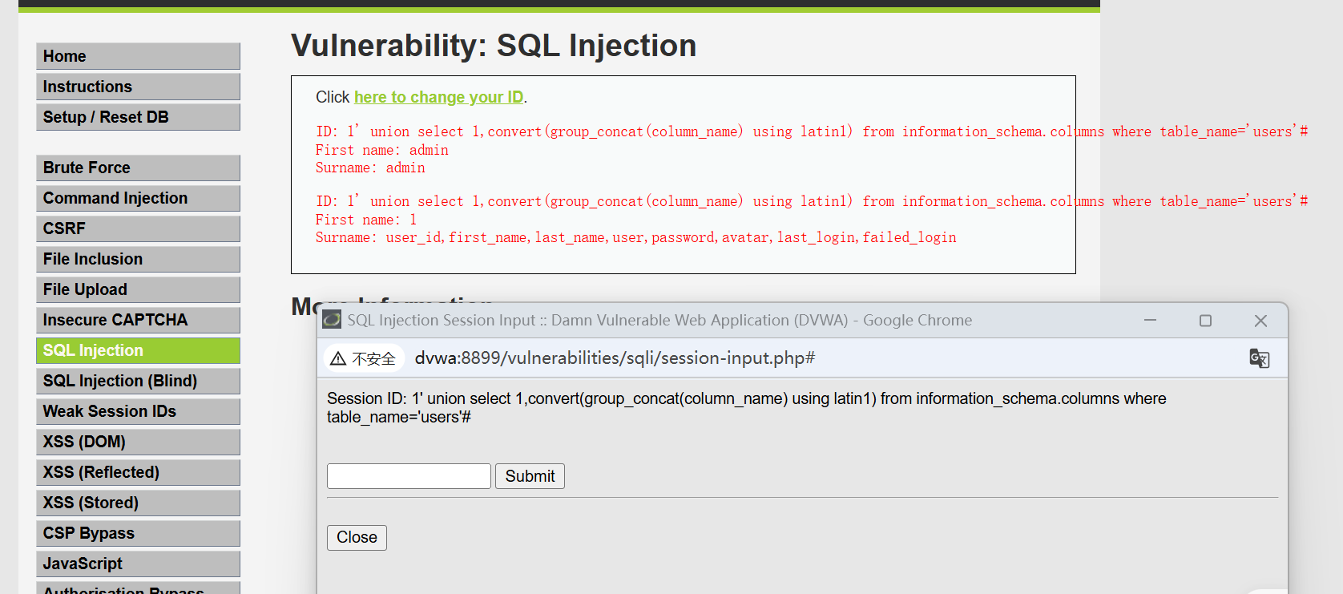1343x594 pixels.
Task: Select Insecure CAPTCHA item
Action: pos(138,320)
